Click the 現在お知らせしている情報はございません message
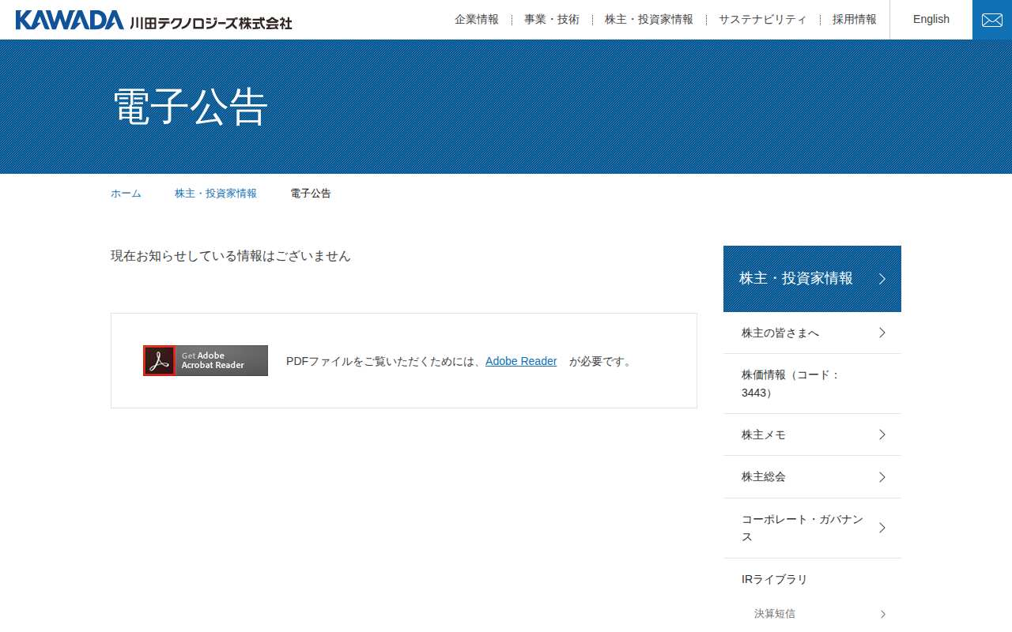The height and width of the screenshot is (632, 1012). tap(231, 256)
